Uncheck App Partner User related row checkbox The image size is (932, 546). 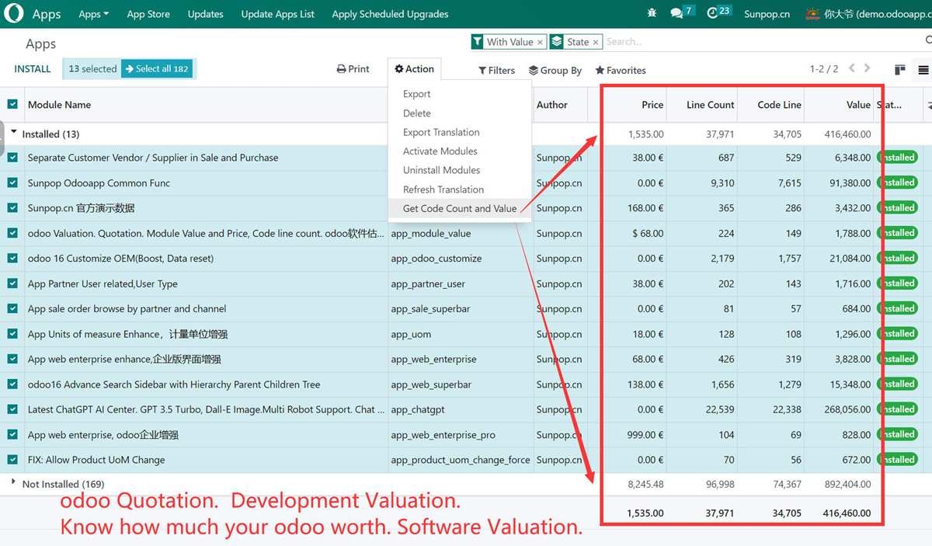(12, 283)
